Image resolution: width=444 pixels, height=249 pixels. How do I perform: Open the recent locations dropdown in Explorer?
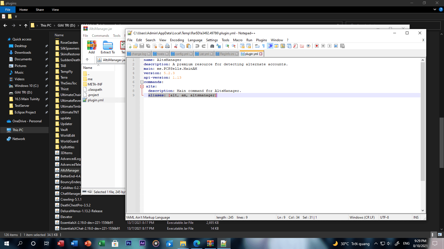click(x=20, y=25)
